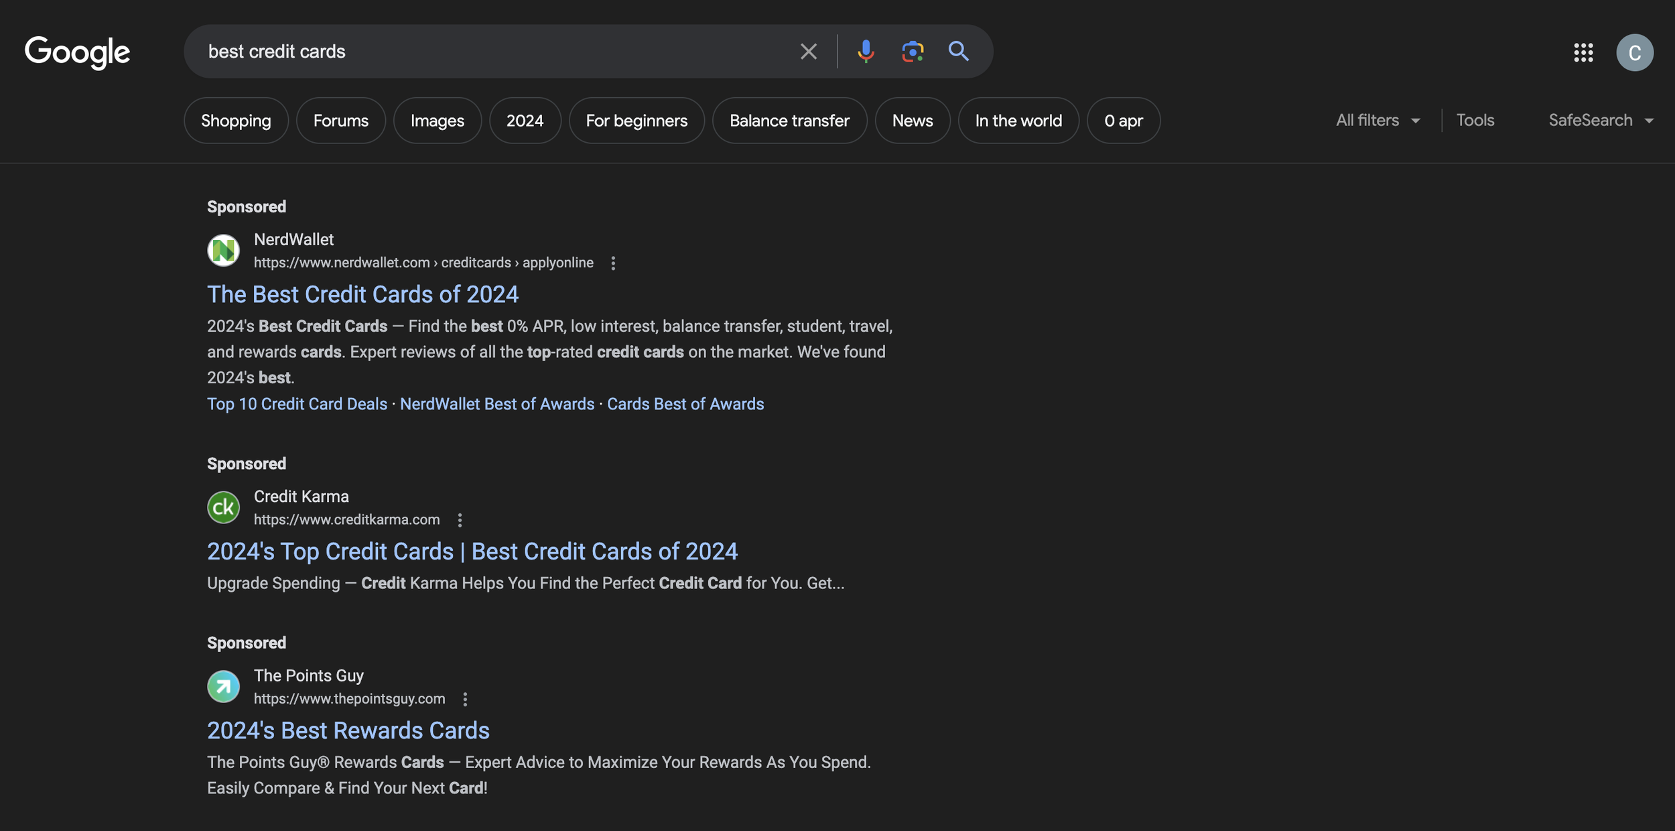This screenshot has width=1675, height=831.
Task: Open the three-dot menu beside thepointsguy.com
Action: coord(465,699)
